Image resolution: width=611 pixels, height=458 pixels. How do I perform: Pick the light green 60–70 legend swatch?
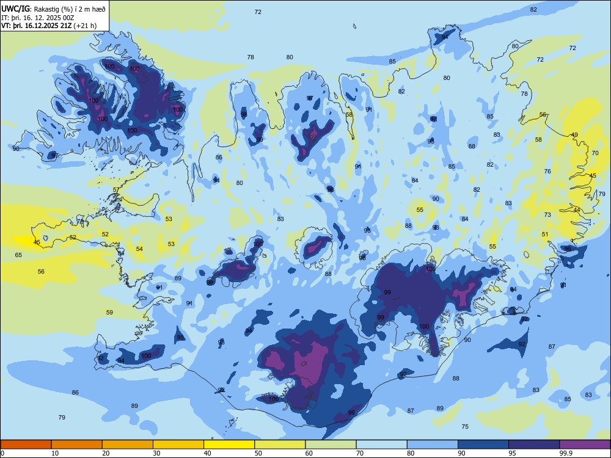coord(331,445)
